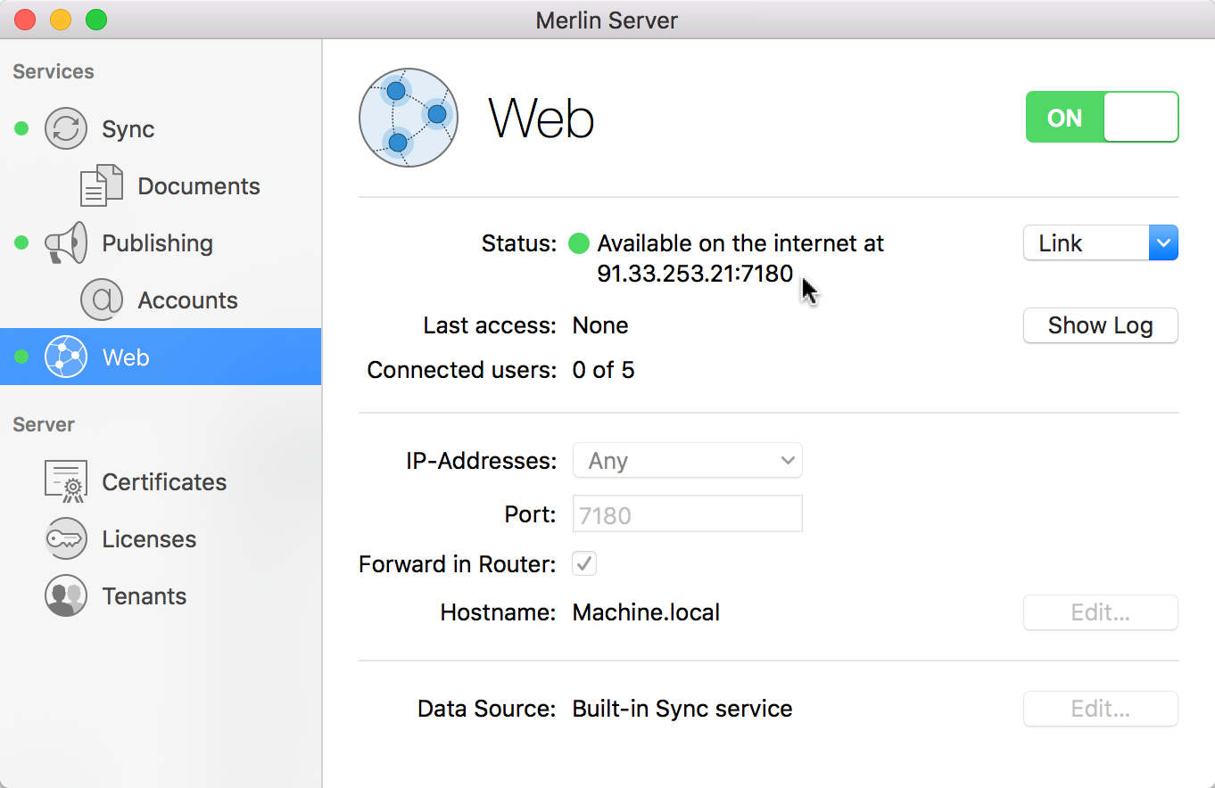This screenshot has width=1215, height=788.
Task: Select Sync in the Services sidebar
Action: [161, 128]
